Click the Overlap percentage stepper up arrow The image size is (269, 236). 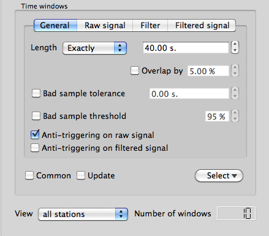click(x=235, y=67)
